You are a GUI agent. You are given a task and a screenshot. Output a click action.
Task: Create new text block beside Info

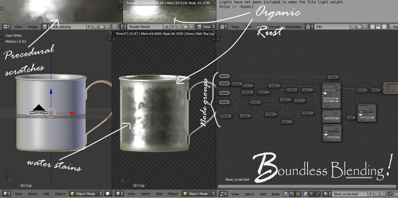(x=353, y=27)
